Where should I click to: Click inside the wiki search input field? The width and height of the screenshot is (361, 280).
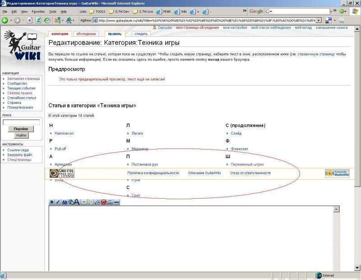21,122
